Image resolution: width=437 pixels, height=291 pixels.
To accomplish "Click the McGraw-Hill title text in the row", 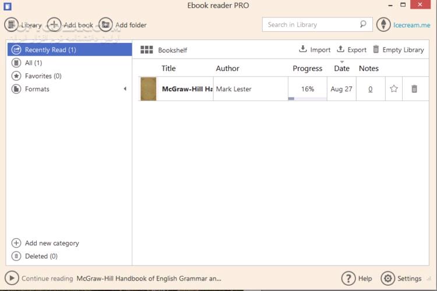I will 187,89.
